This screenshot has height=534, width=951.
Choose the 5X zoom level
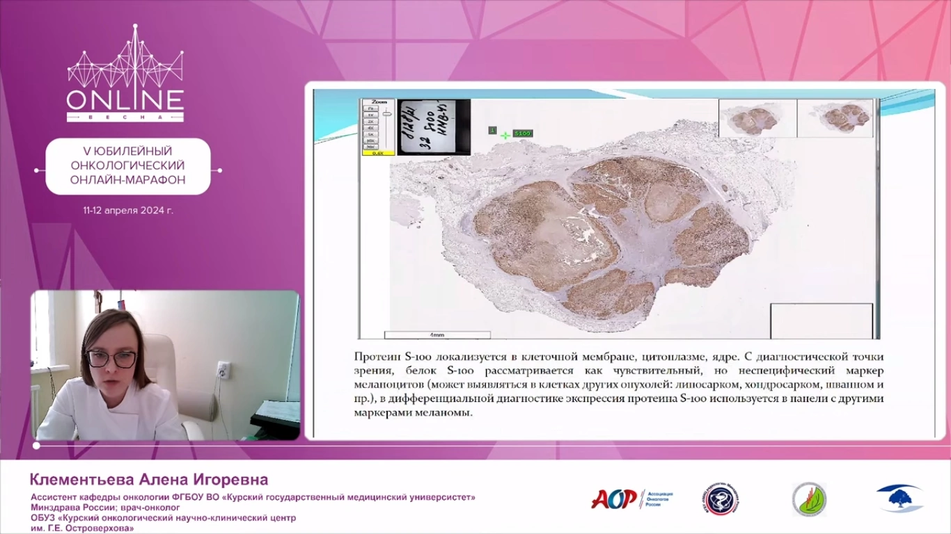click(x=370, y=134)
